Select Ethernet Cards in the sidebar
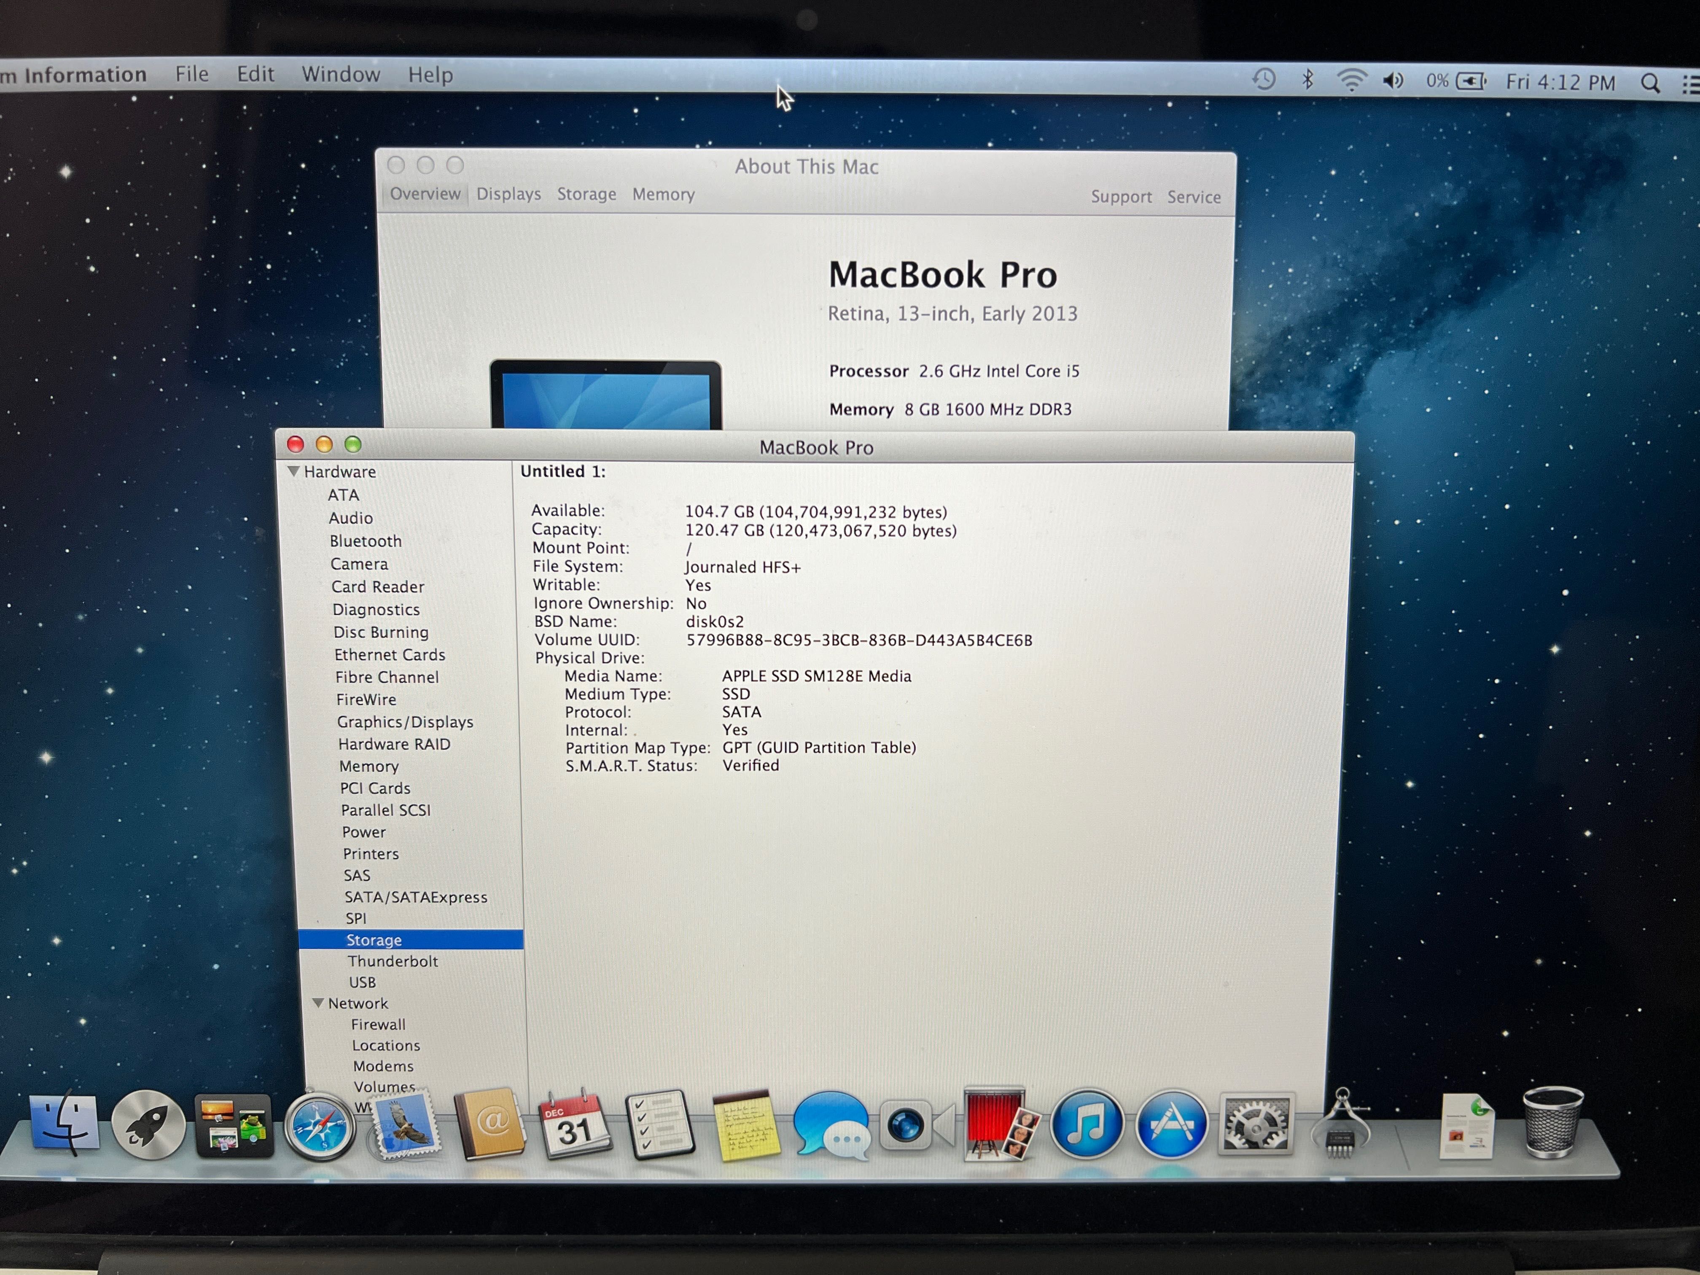1700x1275 pixels. coord(390,655)
